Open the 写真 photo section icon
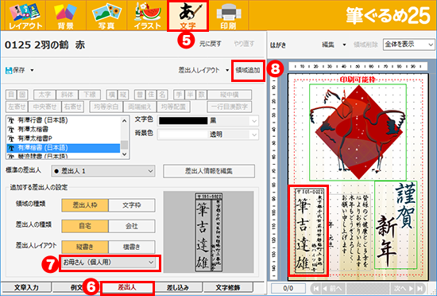This screenshot has height=296, width=437. (x=106, y=16)
